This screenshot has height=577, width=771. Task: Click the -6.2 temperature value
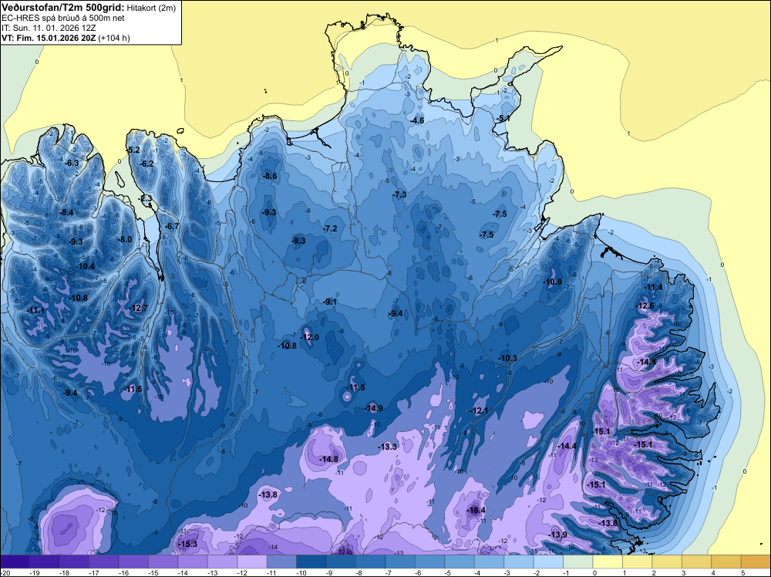146,164
